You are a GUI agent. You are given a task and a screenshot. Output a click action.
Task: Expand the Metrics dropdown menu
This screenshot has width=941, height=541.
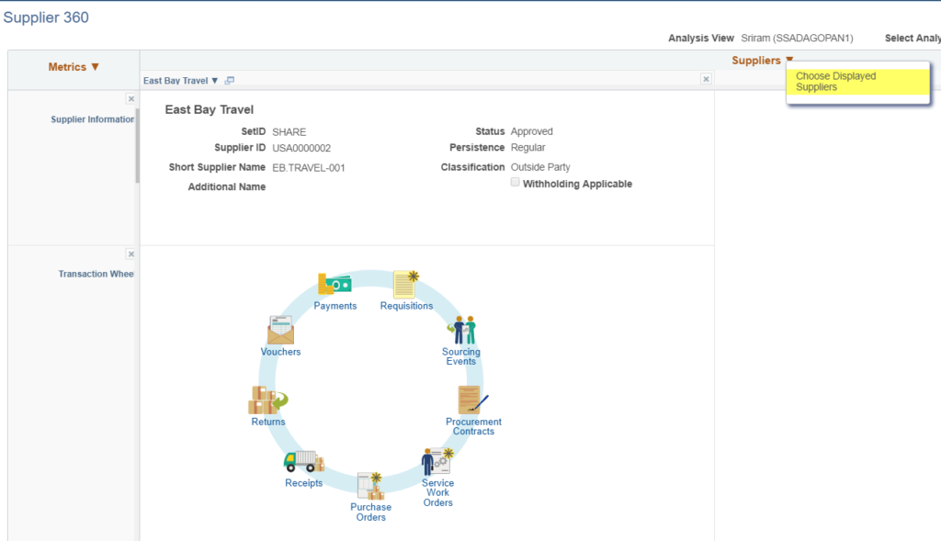(74, 66)
